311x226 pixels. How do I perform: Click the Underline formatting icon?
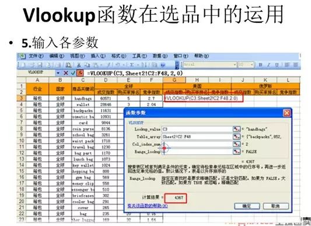[277, 65]
